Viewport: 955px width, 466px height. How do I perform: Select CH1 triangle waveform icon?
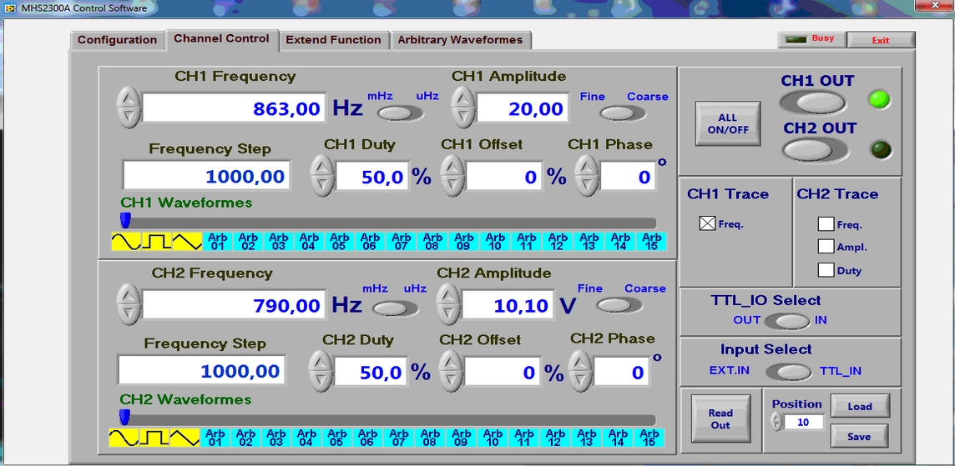click(187, 242)
